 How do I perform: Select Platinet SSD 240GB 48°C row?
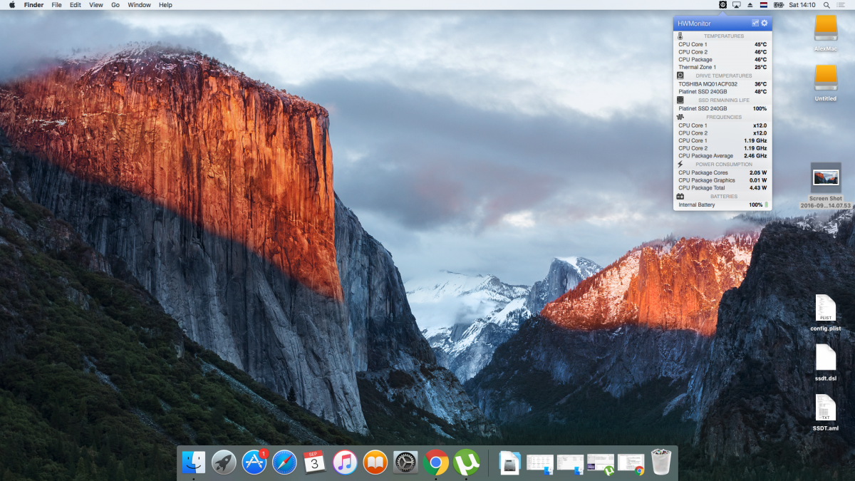click(x=722, y=92)
